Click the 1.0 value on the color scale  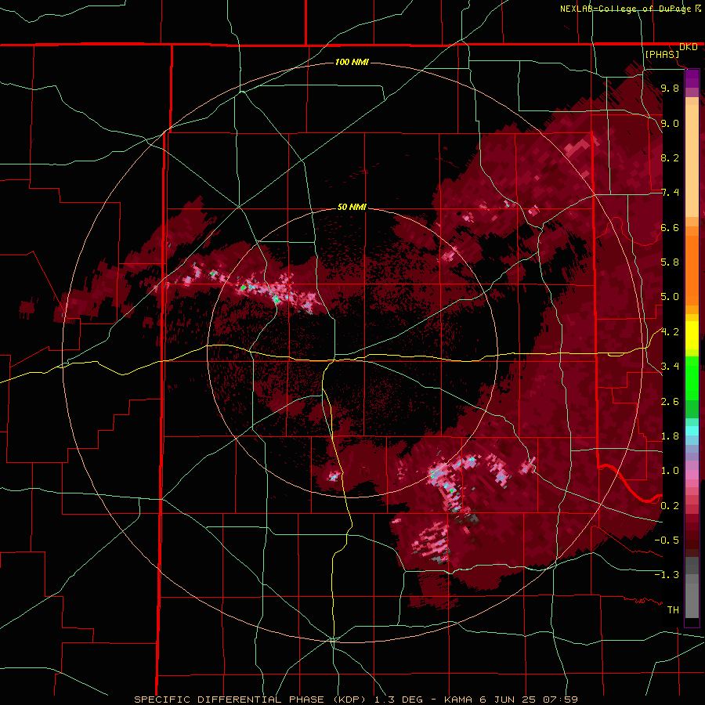pyautogui.click(x=670, y=471)
